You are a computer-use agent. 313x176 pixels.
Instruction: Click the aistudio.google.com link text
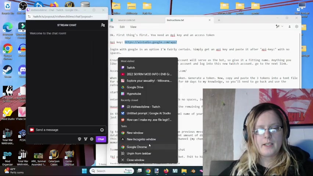click(151, 42)
